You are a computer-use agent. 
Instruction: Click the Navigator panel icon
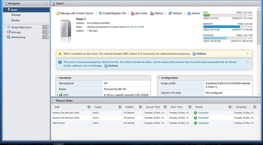[6, 4]
